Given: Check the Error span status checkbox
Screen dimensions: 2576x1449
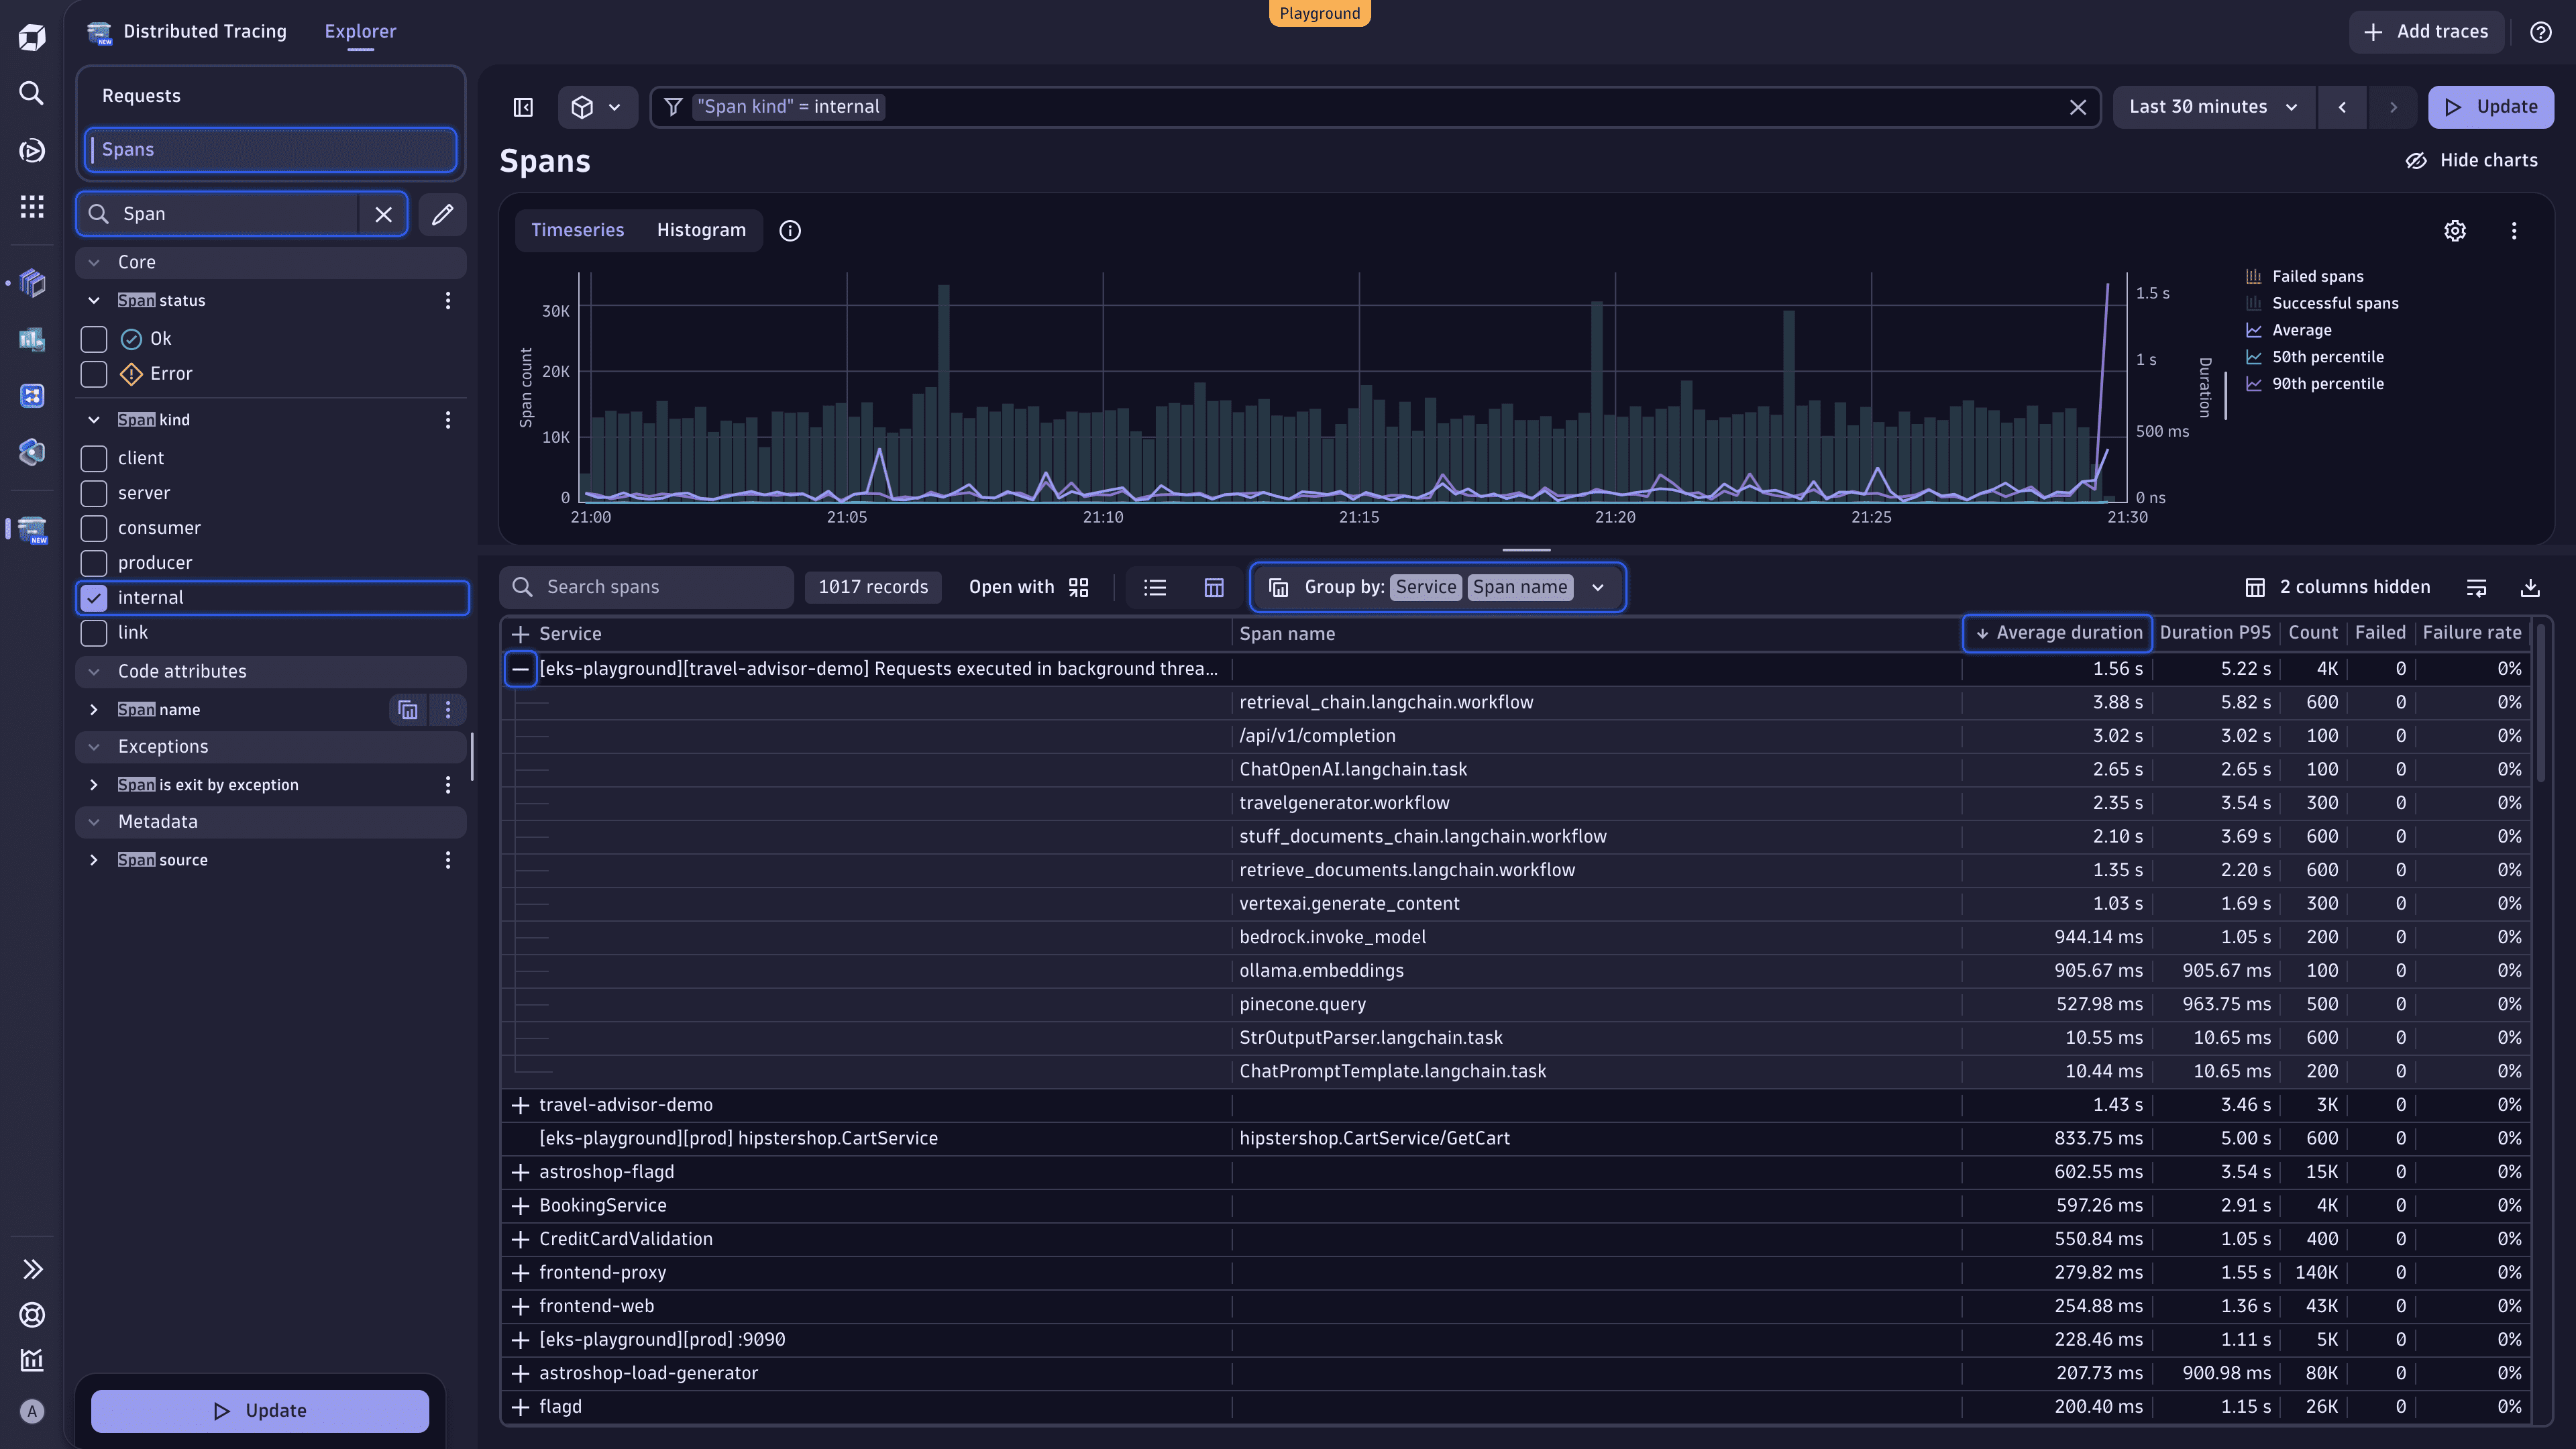Looking at the screenshot, I should point(93,373).
